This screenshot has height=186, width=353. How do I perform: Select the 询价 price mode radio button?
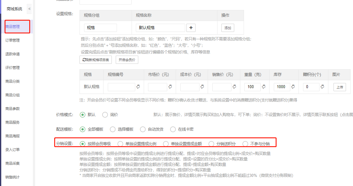(x=105, y=115)
